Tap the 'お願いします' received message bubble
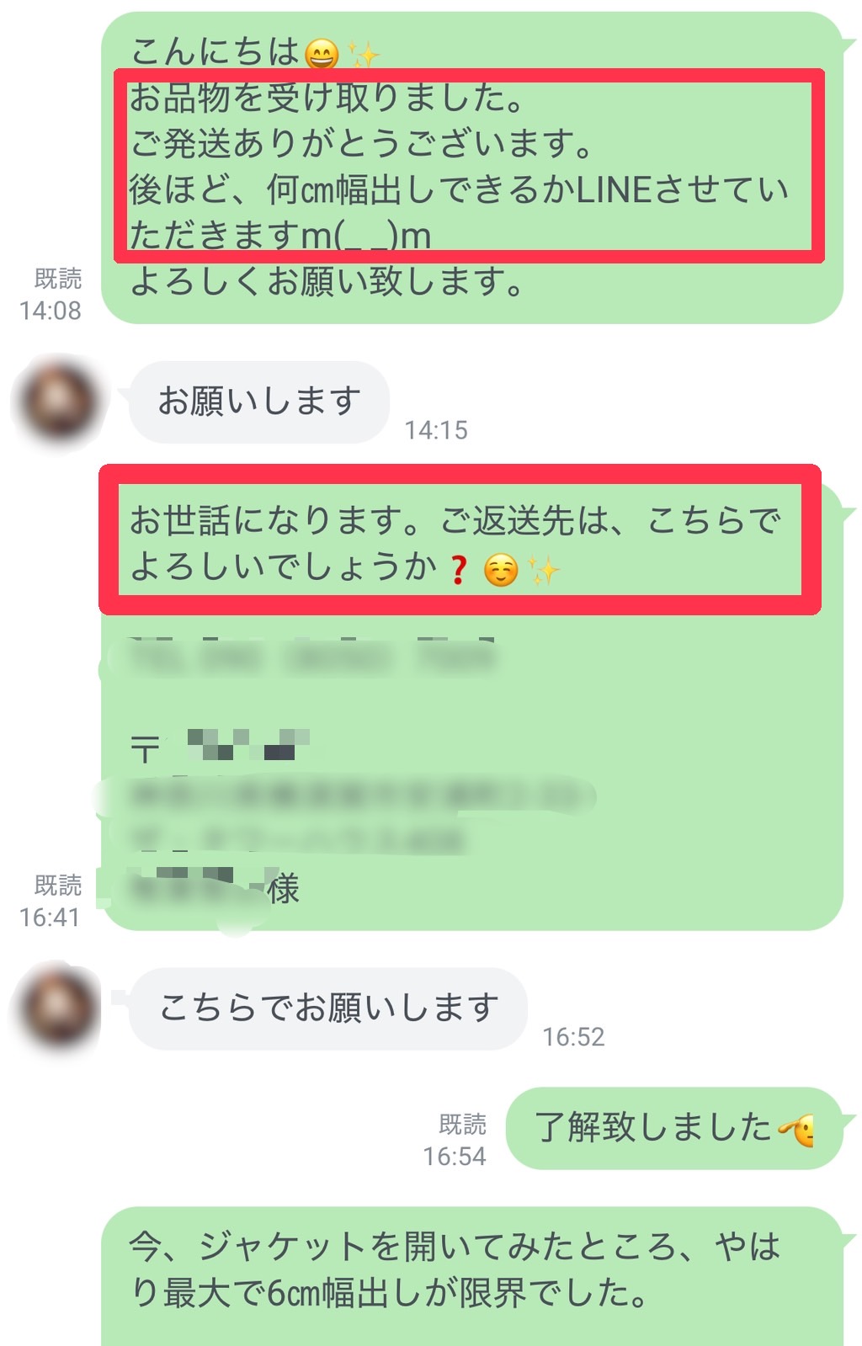 coord(258,402)
